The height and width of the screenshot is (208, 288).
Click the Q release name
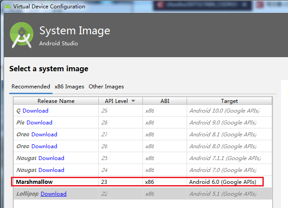pos(19,111)
